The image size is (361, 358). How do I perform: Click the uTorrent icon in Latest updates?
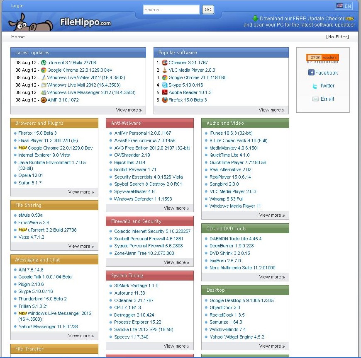click(x=44, y=63)
